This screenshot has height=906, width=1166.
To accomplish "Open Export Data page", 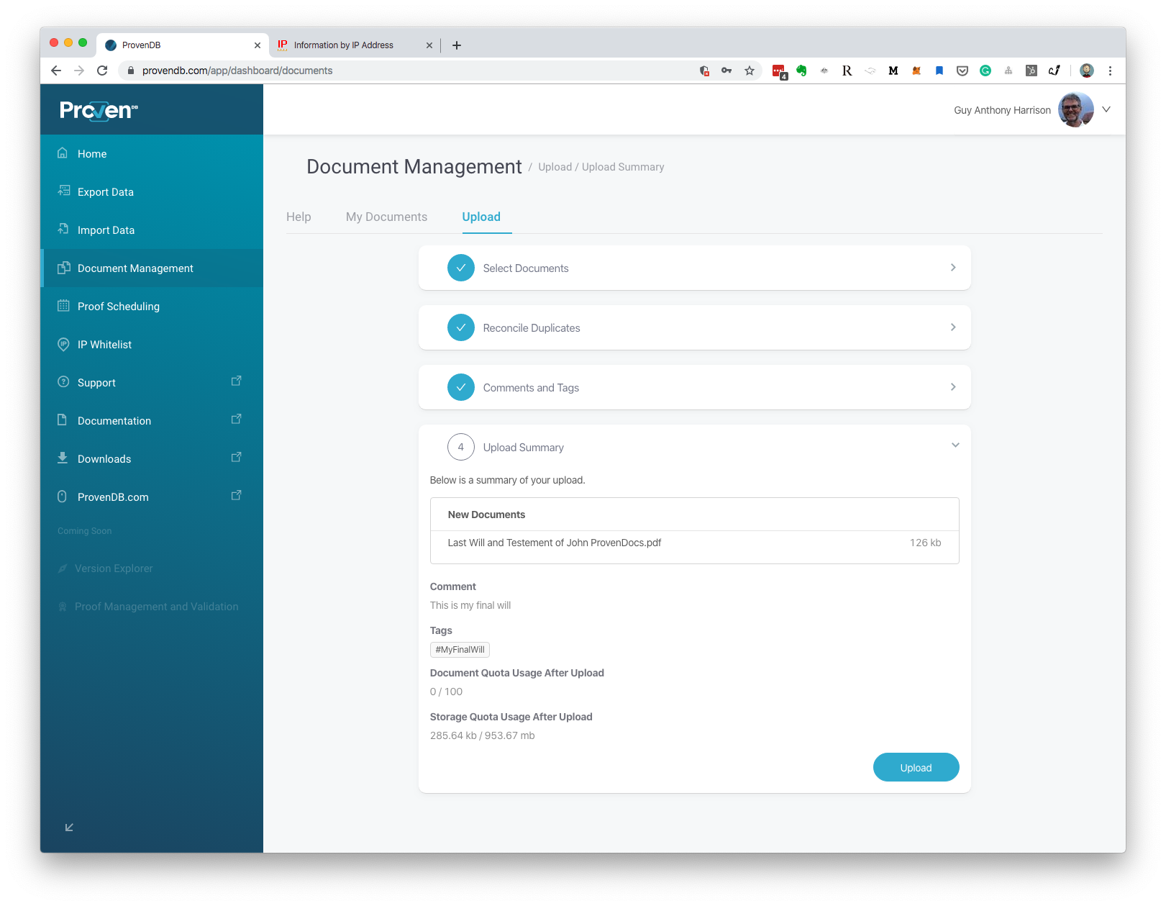I will (x=152, y=192).
